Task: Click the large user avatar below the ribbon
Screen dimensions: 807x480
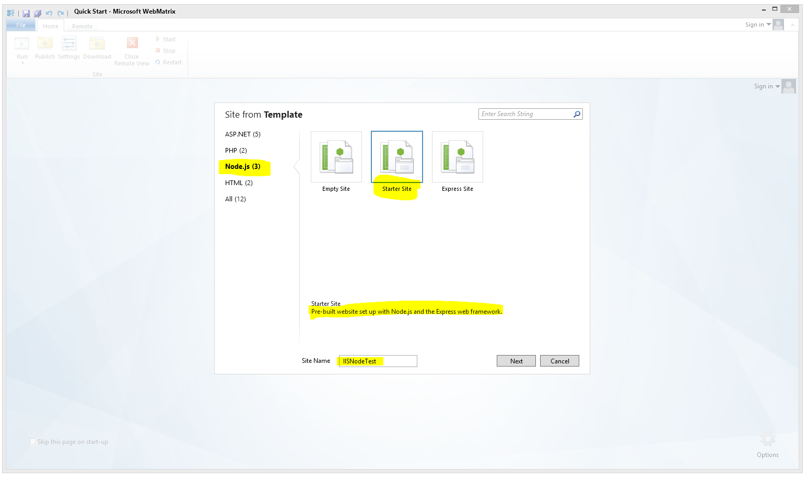Action: [789, 86]
